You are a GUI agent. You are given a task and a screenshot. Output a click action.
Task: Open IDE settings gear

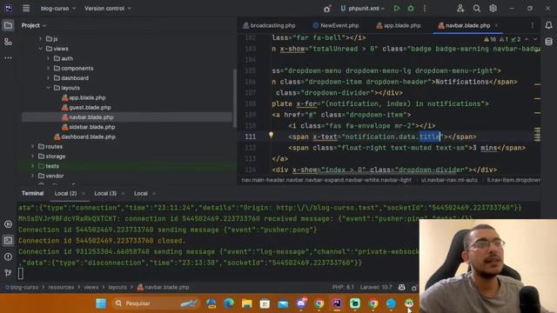493,8
